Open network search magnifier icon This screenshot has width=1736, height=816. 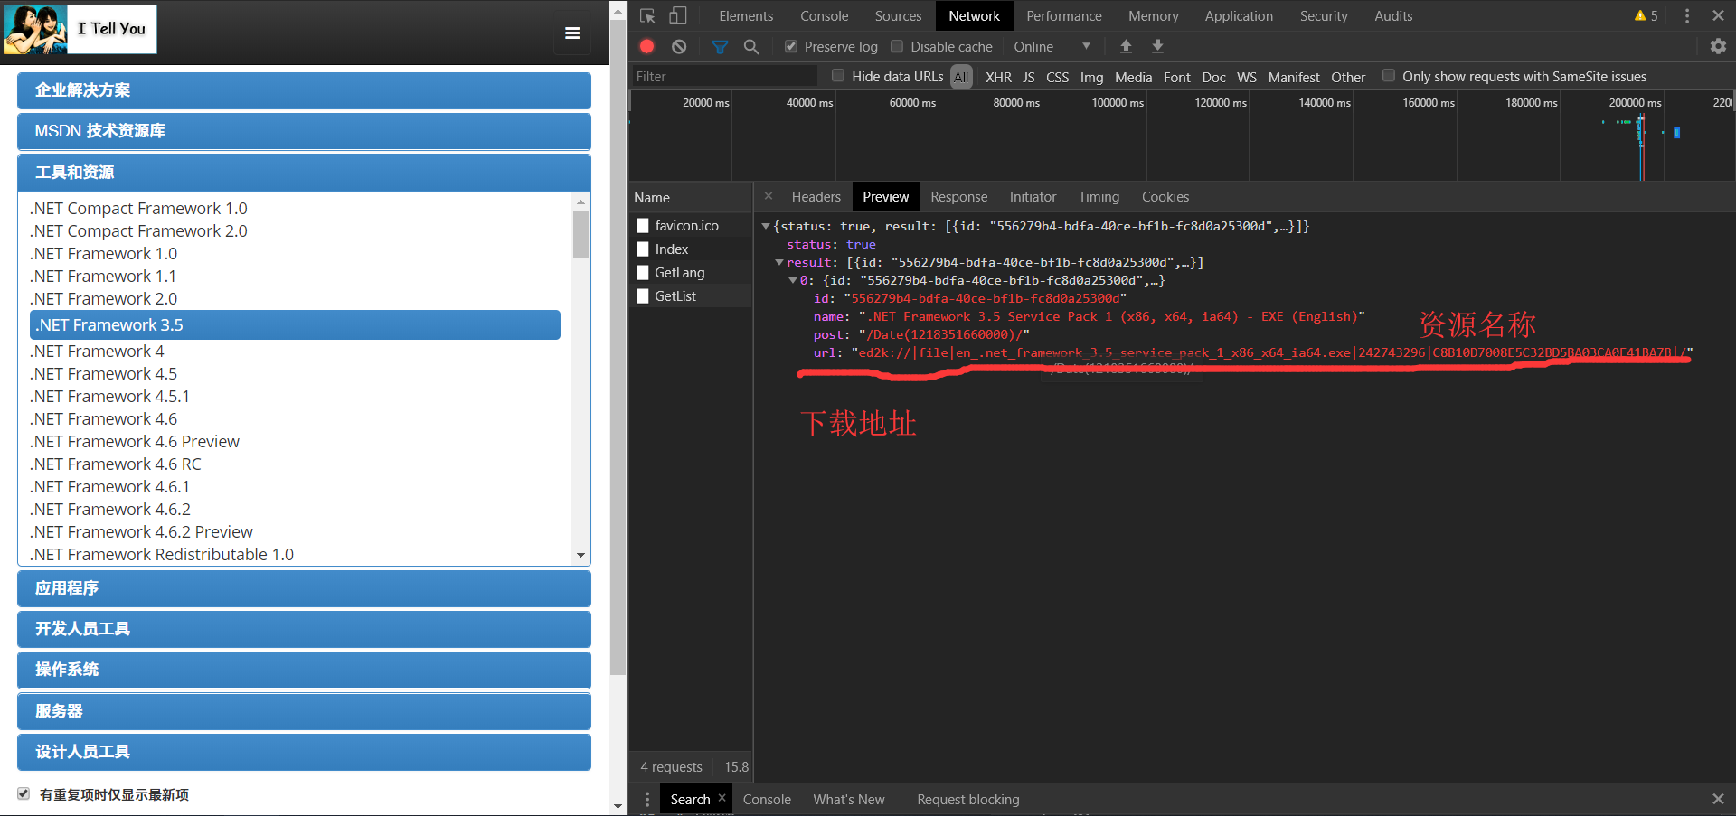[751, 46]
